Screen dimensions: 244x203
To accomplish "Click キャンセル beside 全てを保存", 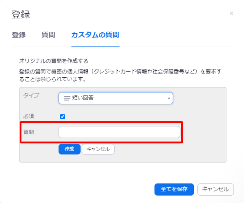I will 216,189.
